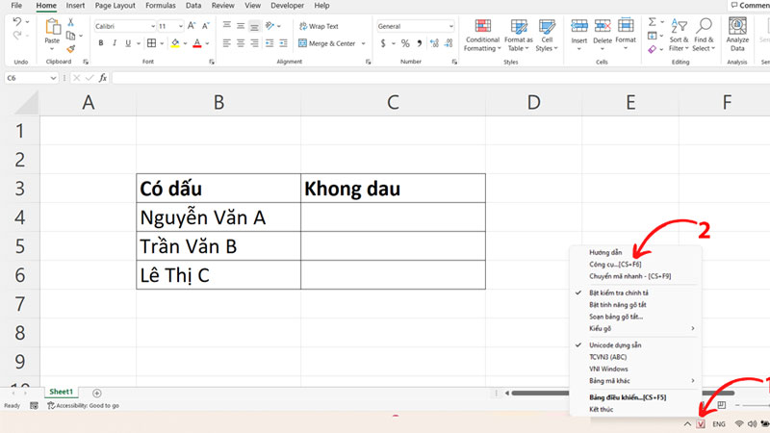770x433 pixels.
Task: Click the Format cells icon
Action: point(626,26)
